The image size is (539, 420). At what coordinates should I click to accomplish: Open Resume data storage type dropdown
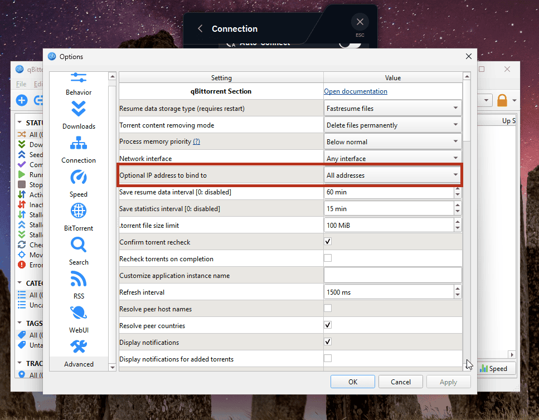pos(392,108)
